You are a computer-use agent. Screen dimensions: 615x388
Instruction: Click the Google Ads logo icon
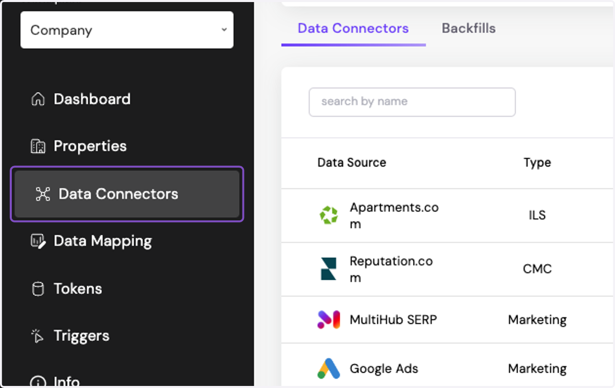(x=329, y=369)
